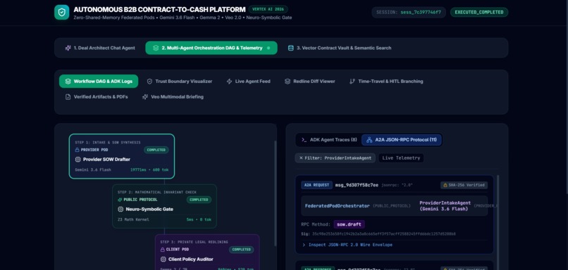568x270 pixels.
Task: Click lock icon in SHA-256 Verified badge
Action: coord(445,185)
